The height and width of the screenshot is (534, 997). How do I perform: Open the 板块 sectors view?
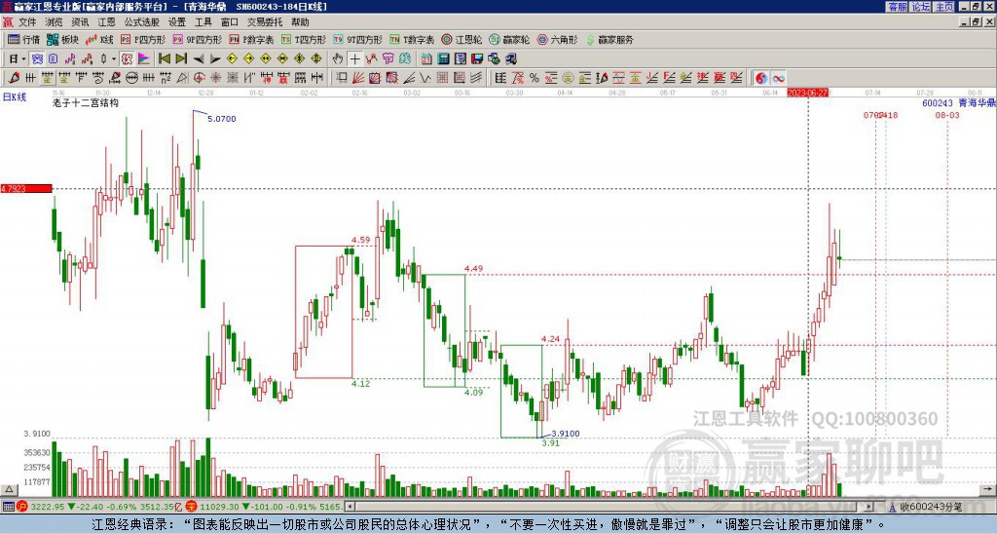tap(62, 39)
